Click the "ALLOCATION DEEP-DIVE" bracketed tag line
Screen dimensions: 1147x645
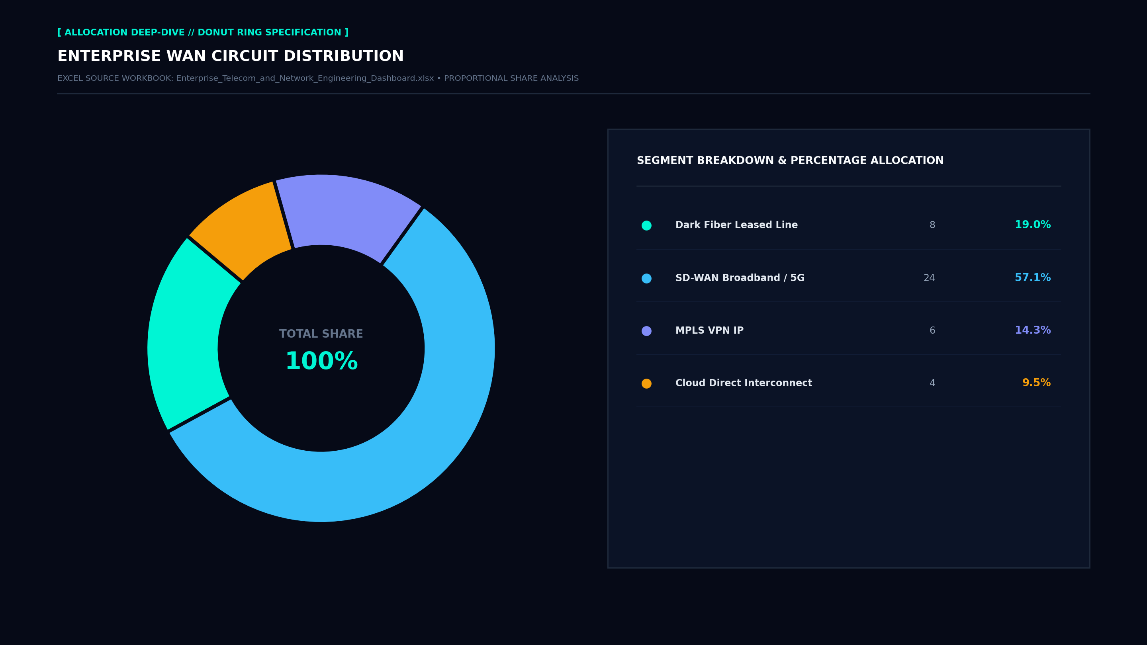click(203, 33)
